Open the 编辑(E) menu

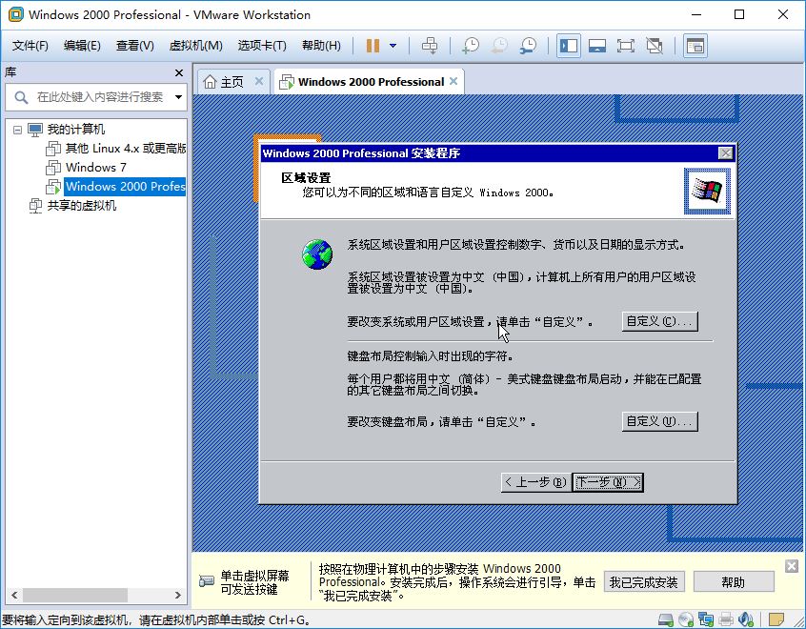[x=82, y=46]
